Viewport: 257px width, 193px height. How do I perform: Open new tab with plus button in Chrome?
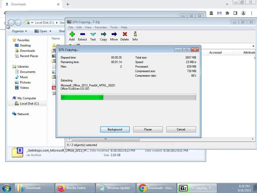point(68,4)
